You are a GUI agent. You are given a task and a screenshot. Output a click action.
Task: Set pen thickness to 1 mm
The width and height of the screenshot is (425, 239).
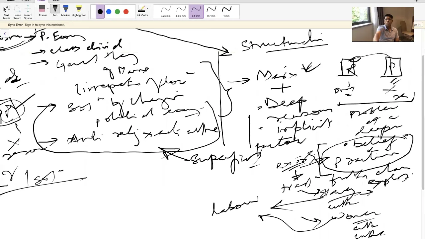click(226, 12)
